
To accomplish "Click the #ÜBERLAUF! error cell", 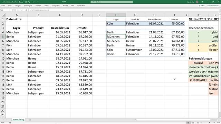I will point(198,80).
